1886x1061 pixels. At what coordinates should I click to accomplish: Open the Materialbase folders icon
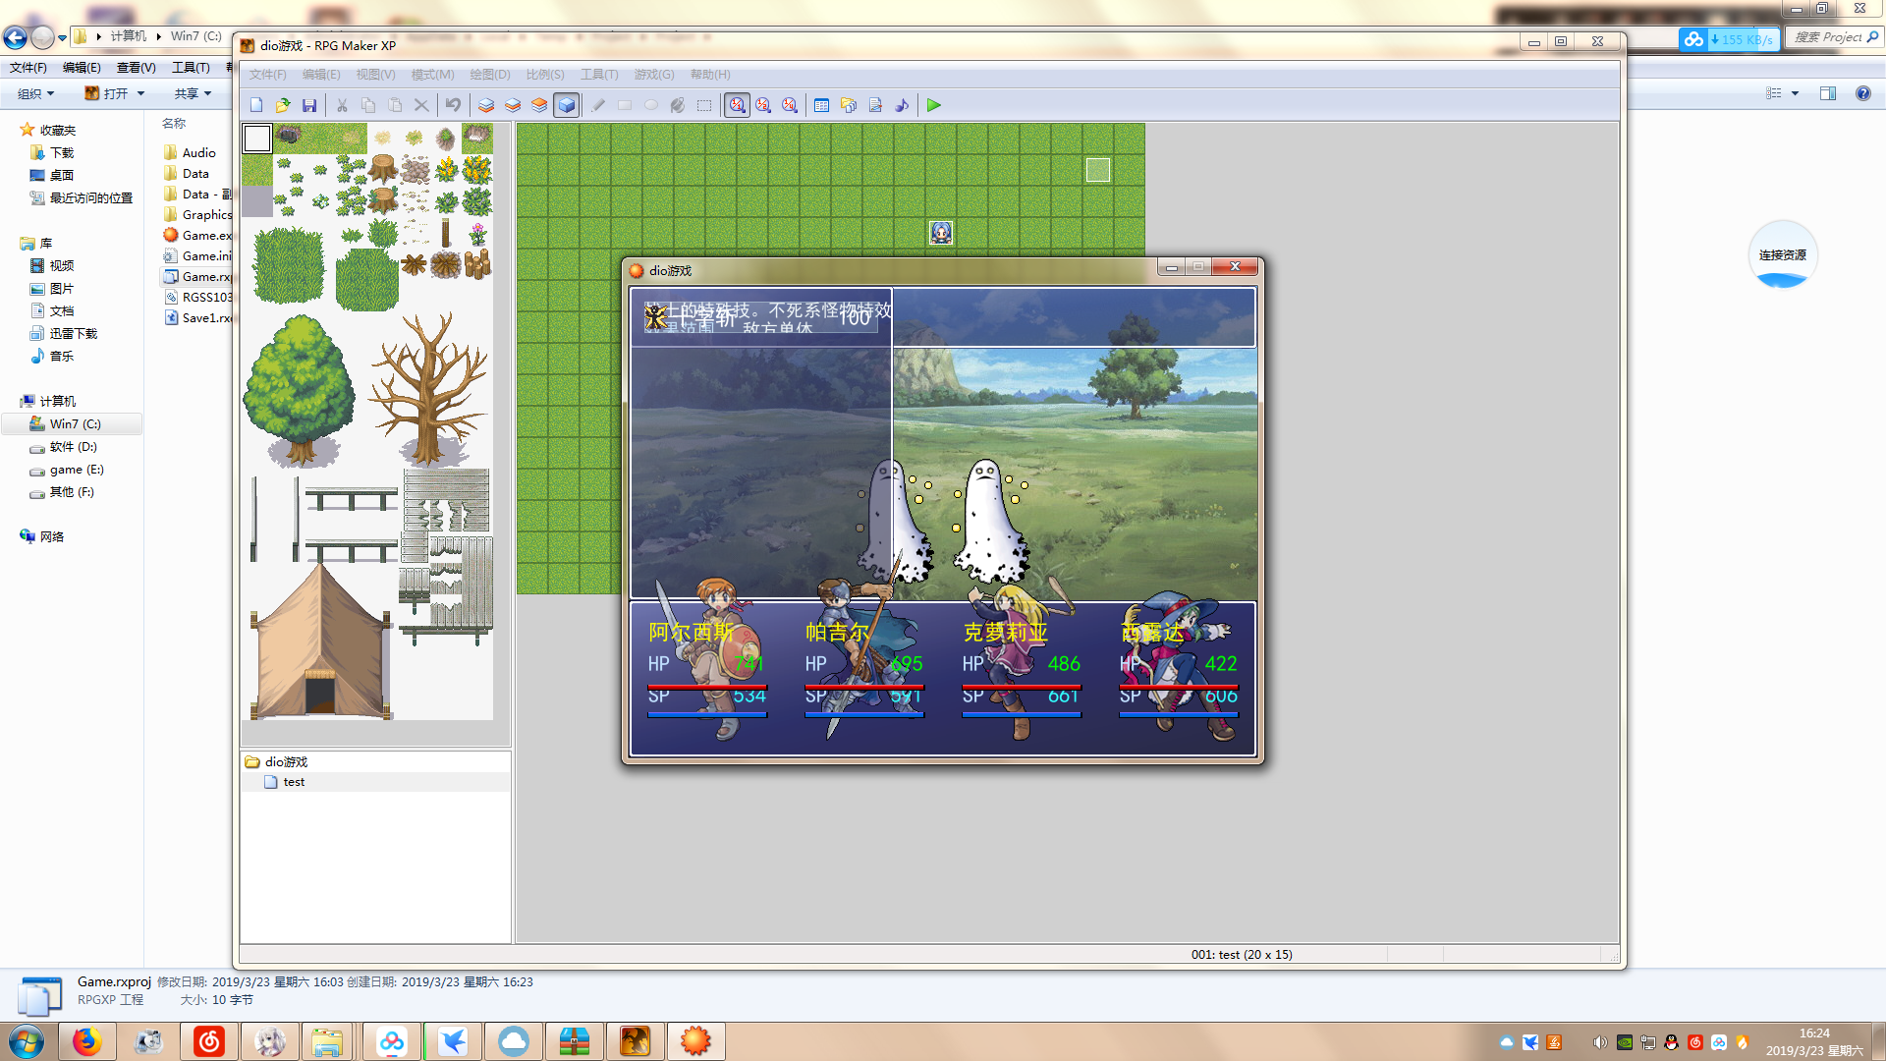849,105
